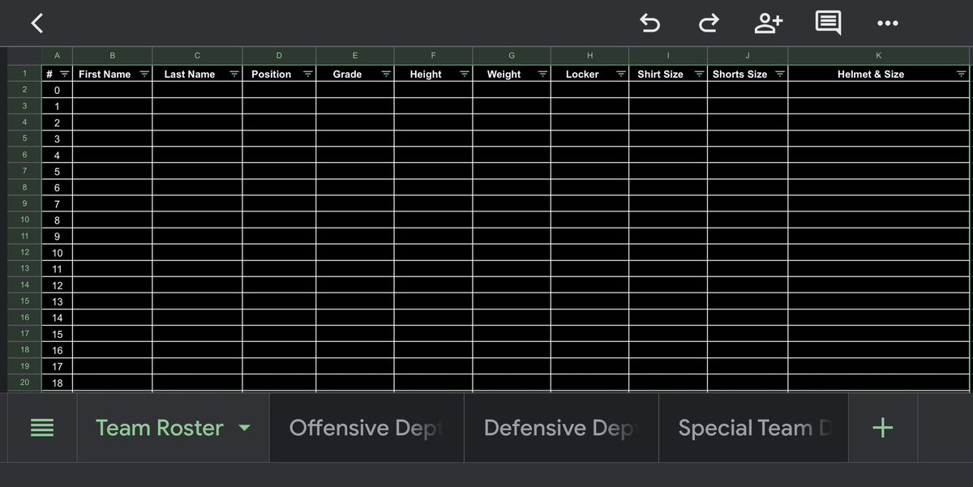973x487 pixels.
Task: Select the Helmet & Size header cell
Action: coord(878,74)
